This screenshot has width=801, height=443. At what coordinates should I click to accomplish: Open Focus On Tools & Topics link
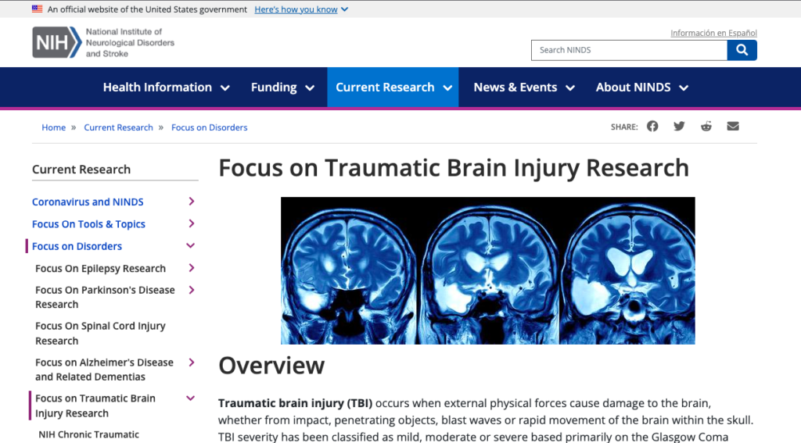click(x=88, y=224)
